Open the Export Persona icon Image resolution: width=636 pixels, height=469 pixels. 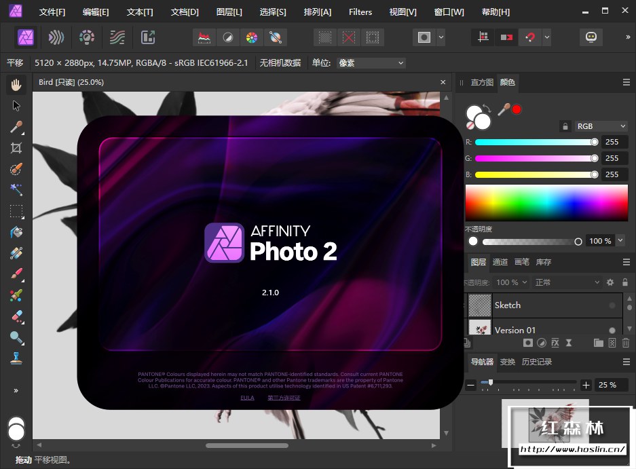[148, 37]
